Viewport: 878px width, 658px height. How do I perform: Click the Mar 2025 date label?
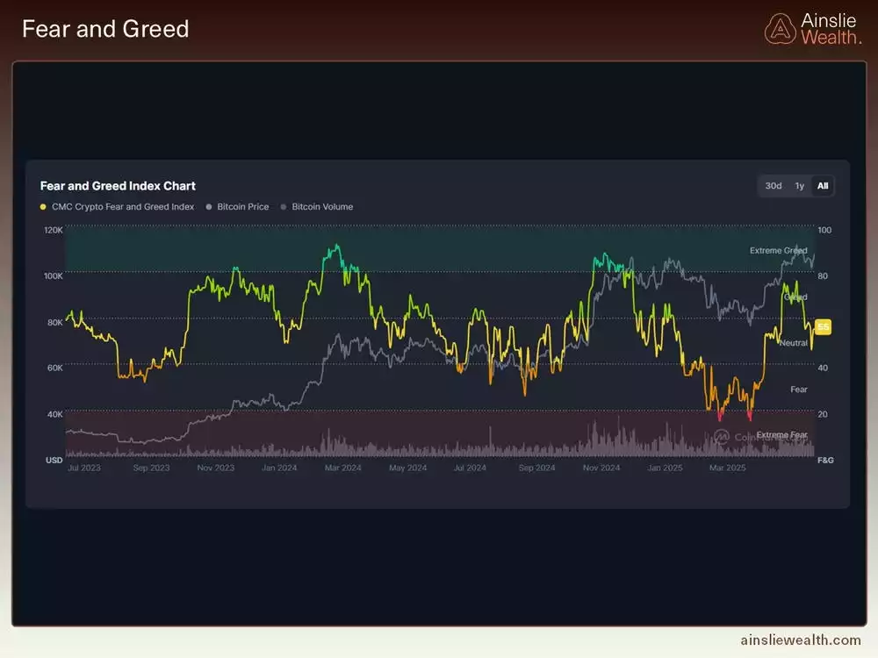point(727,468)
